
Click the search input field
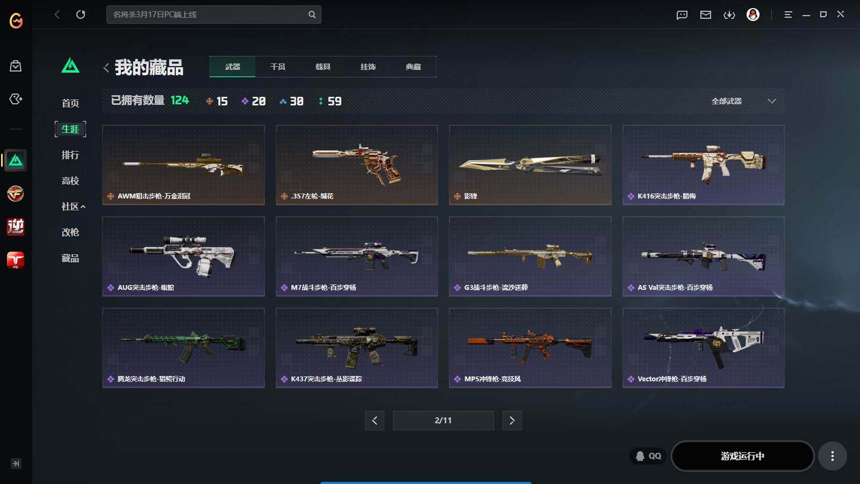click(207, 15)
